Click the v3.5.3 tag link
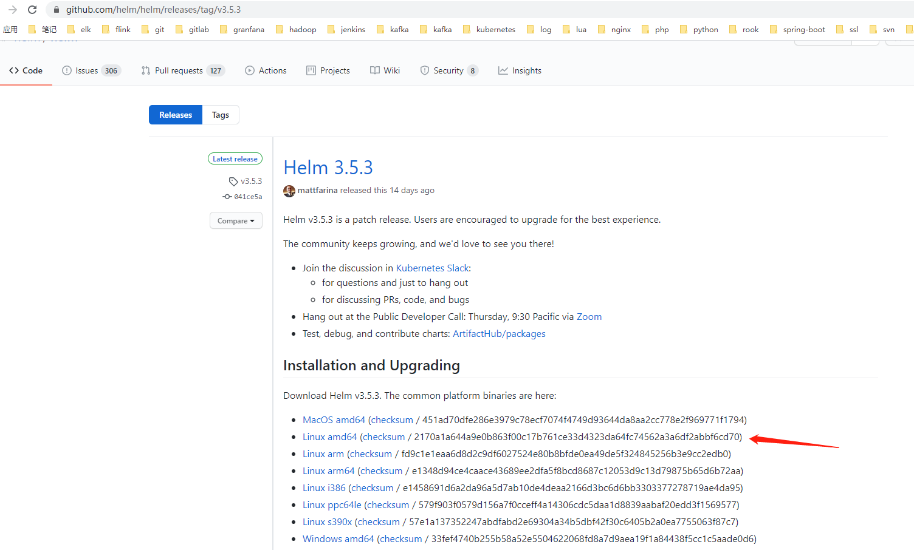 pyautogui.click(x=246, y=181)
